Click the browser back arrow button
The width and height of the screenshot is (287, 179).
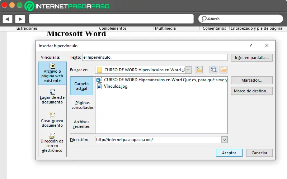coord(7,19)
